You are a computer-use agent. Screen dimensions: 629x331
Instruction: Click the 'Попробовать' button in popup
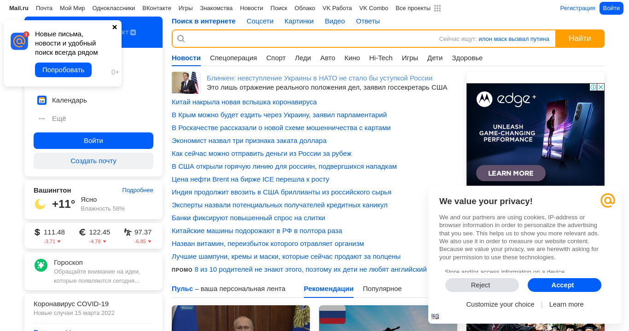(63, 70)
